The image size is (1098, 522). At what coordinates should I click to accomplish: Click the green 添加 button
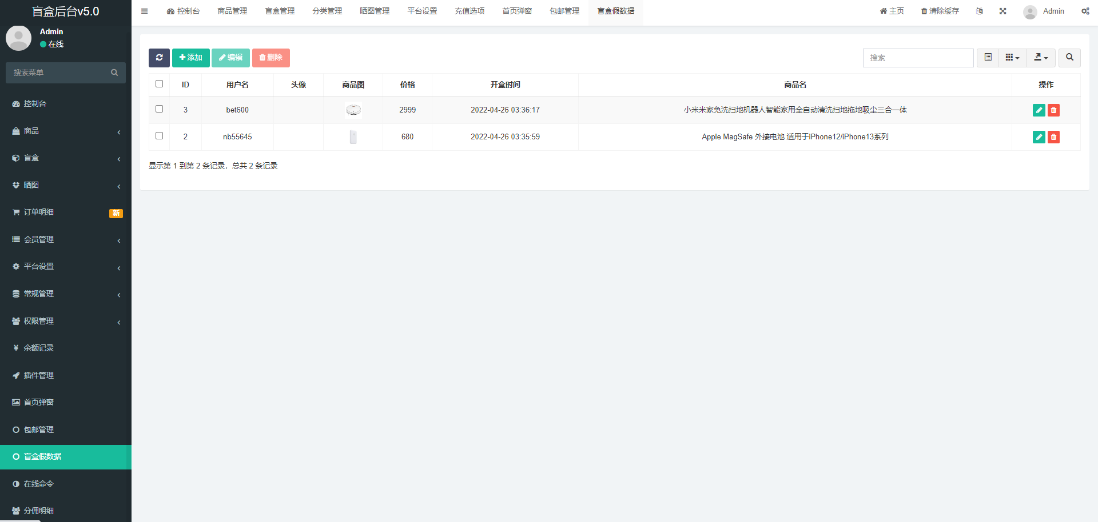pyautogui.click(x=190, y=58)
